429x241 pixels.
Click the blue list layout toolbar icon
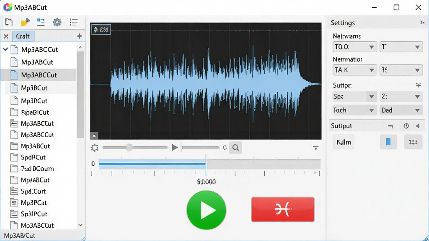point(41,22)
